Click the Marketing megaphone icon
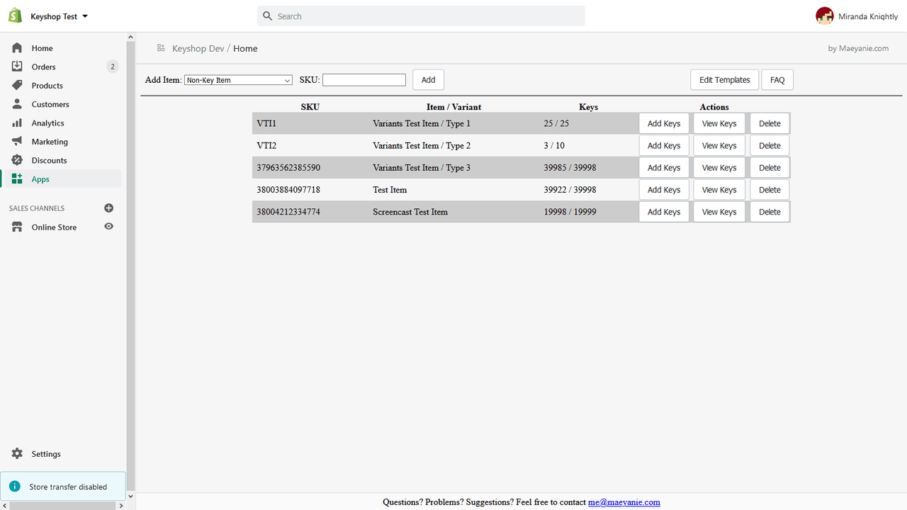The width and height of the screenshot is (907, 510). click(17, 142)
